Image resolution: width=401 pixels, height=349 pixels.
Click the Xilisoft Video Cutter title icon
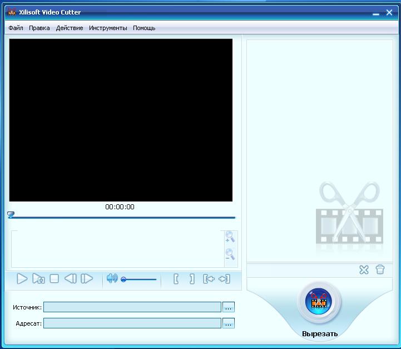pyautogui.click(x=12, y=12)
